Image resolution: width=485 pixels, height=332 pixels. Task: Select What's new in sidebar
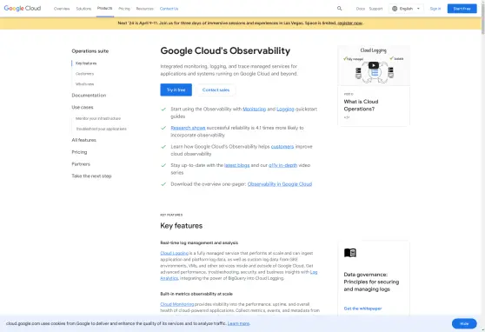point(85,83)
